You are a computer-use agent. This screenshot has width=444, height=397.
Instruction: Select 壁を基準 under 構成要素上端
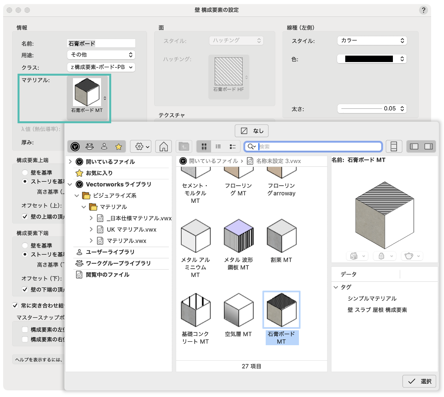[25, 172]
